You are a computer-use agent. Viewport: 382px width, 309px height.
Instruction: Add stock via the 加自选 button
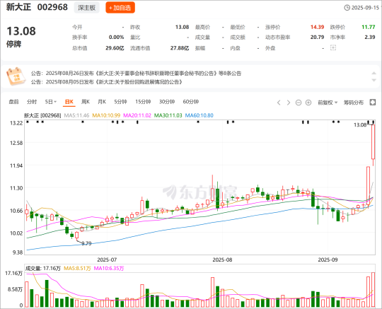pyautogui.click(x=120, y=8)
